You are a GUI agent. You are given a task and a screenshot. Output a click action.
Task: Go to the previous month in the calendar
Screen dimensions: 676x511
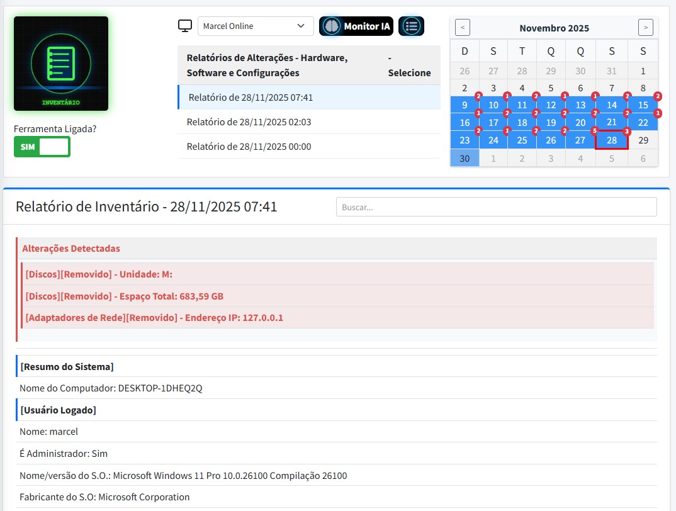[x=463, y=28]
